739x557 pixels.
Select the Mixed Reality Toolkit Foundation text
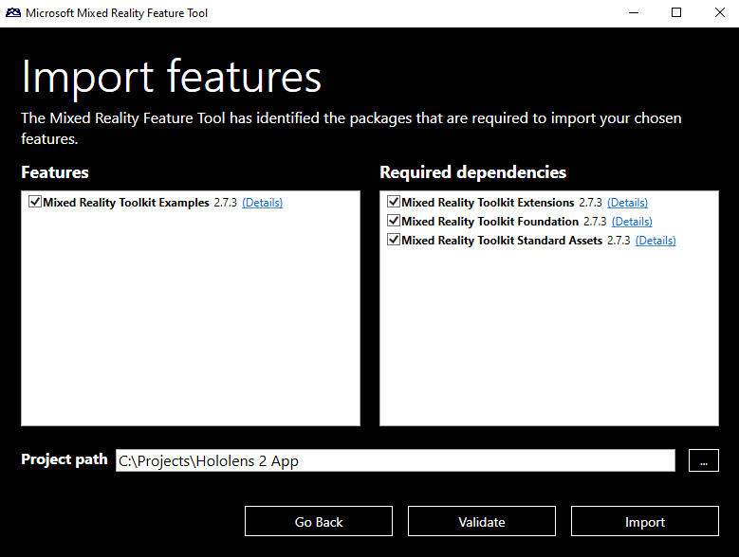[490, 221]
